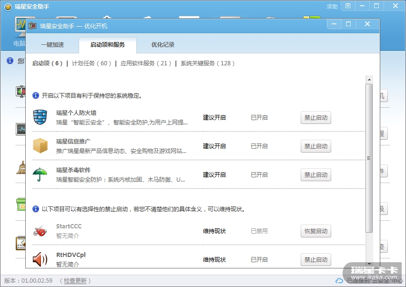
Task: Click the cloud connection icon in status bar
Action: pos(339,281)
